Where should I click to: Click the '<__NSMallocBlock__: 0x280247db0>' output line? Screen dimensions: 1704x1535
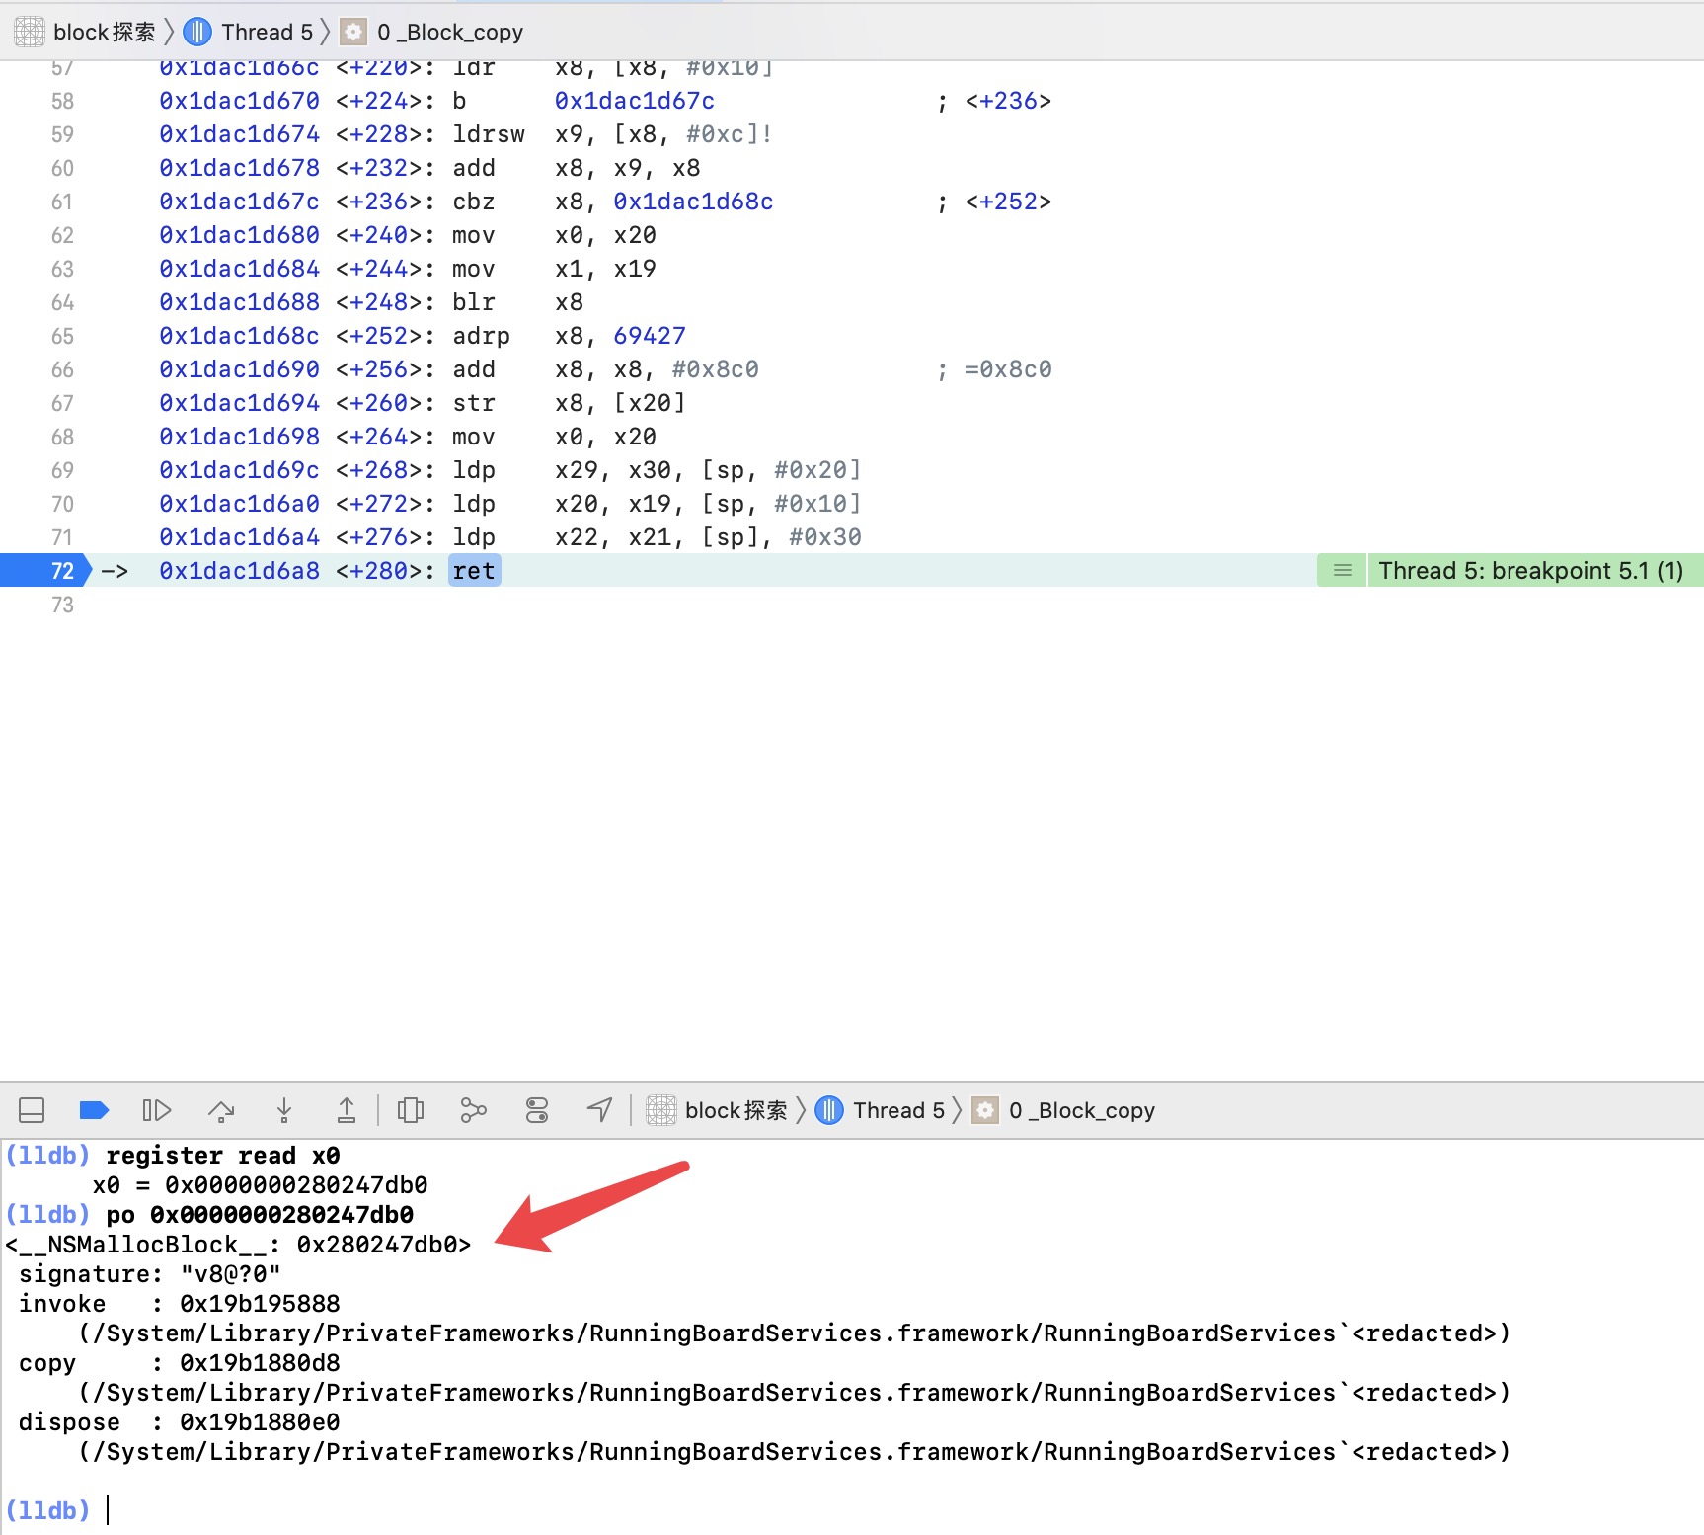click(238, 1245)
